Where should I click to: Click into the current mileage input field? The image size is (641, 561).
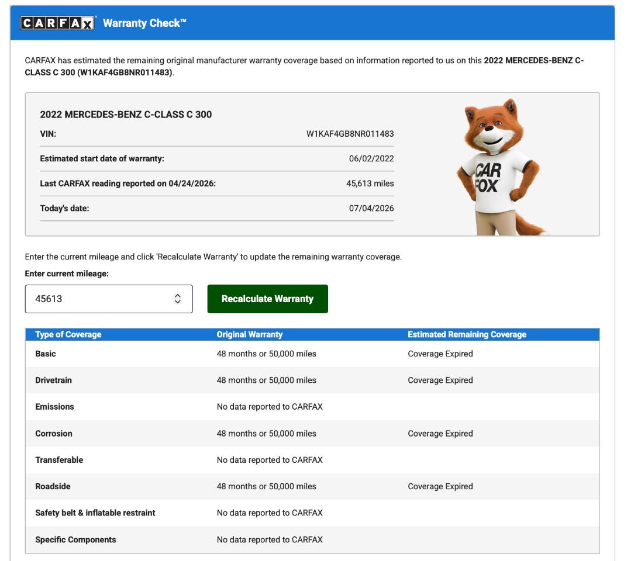point(109,299)
